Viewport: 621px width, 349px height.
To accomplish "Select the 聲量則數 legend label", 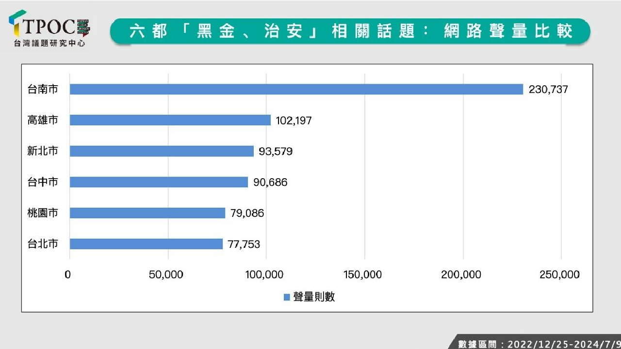I will (x=314, y=297).
